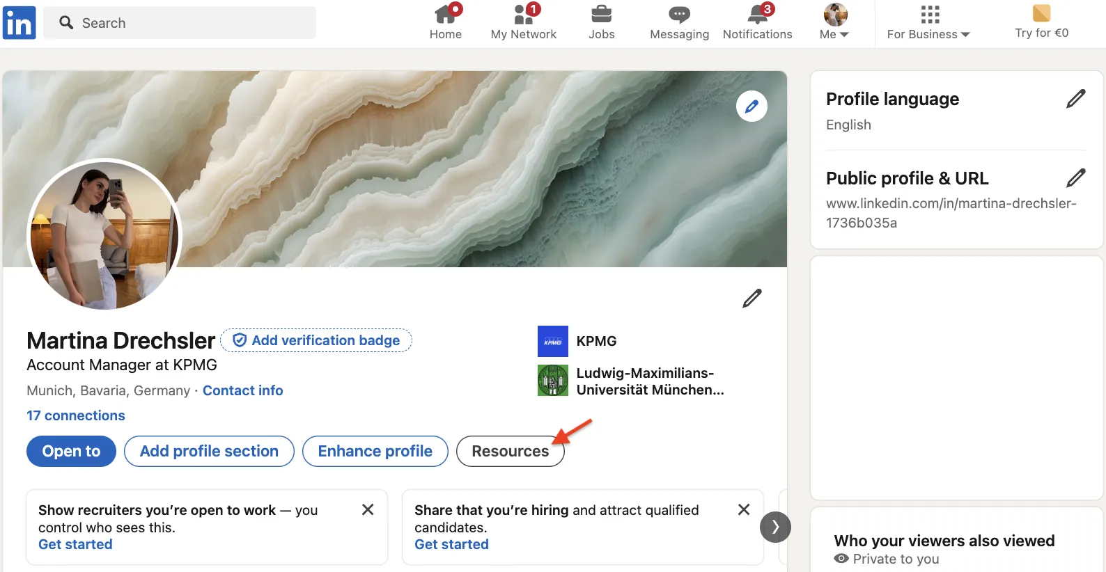Click the LinkedIn logo icon
Screen dimensions: 1106x572
pyautogui.click(x=19, y=23)
